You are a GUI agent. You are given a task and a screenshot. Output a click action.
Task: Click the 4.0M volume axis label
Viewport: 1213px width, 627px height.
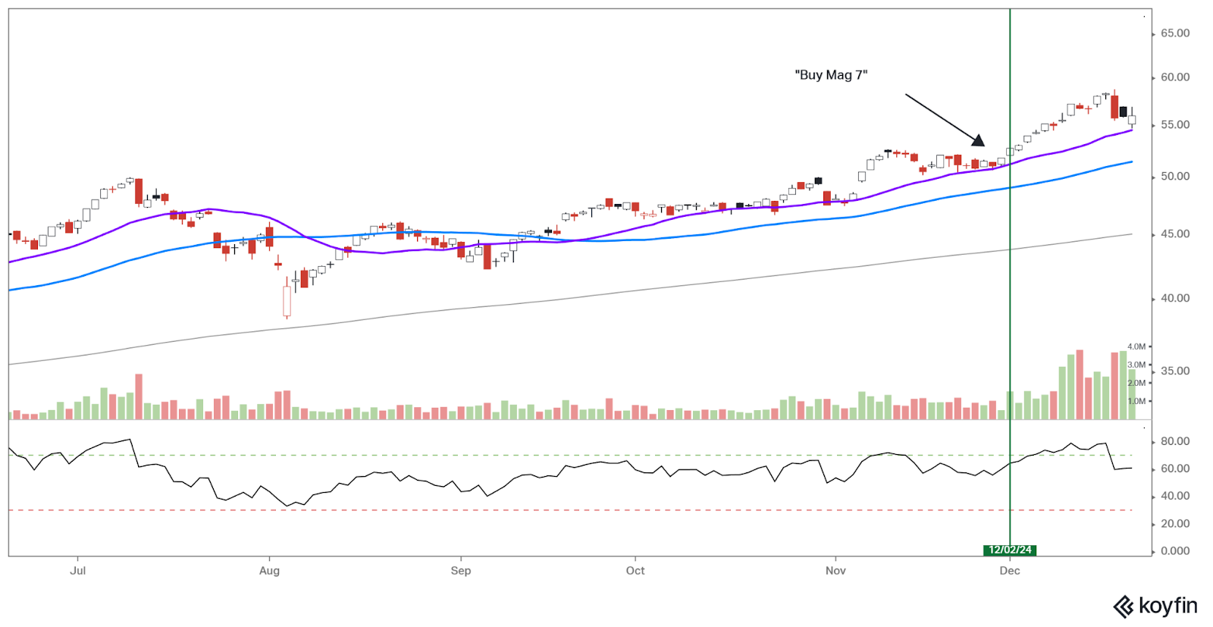point(1136,346)
